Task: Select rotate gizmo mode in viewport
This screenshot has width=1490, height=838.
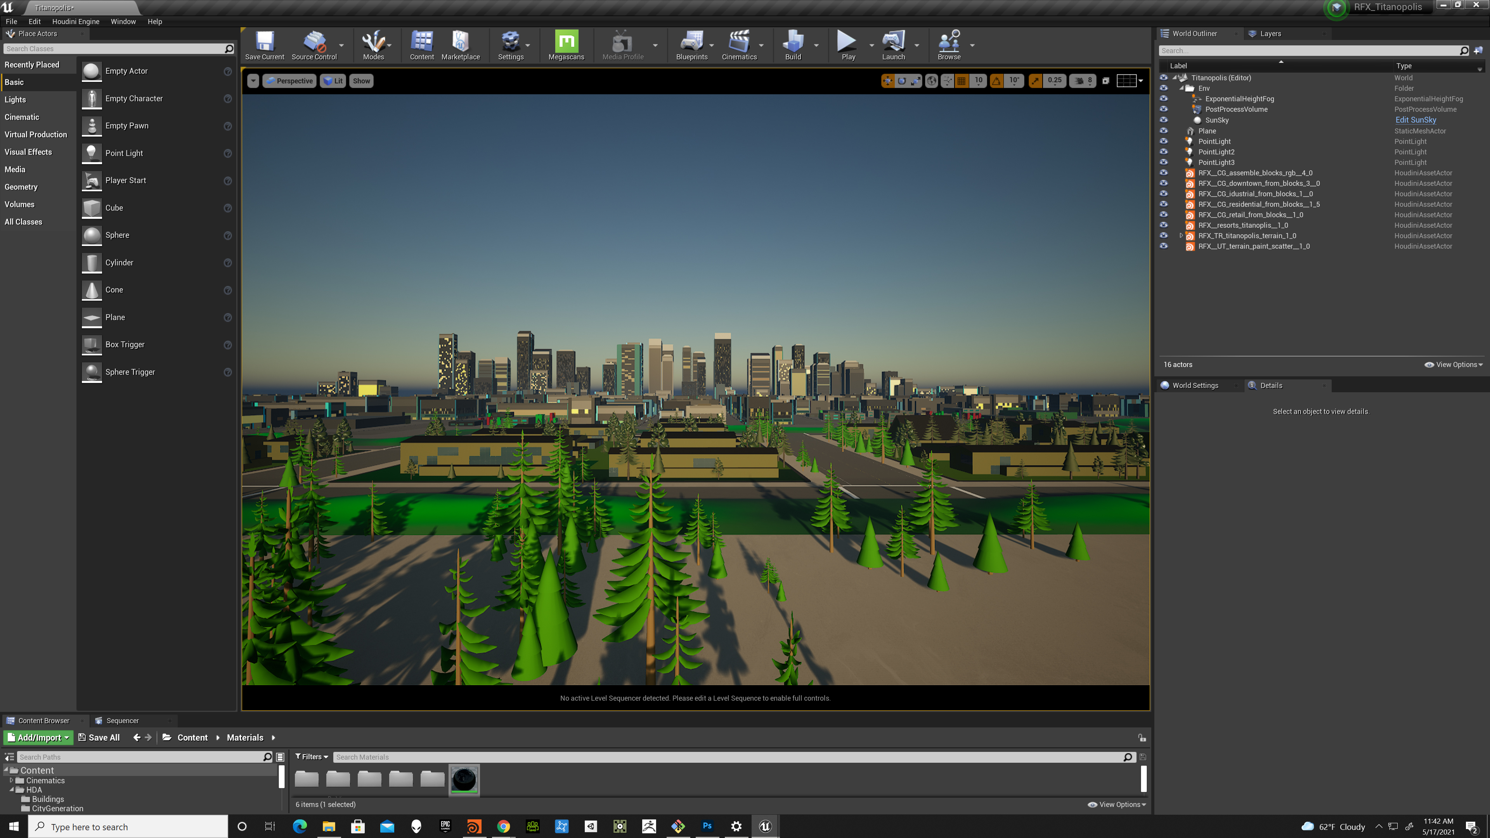Action: tap(901, 81)
